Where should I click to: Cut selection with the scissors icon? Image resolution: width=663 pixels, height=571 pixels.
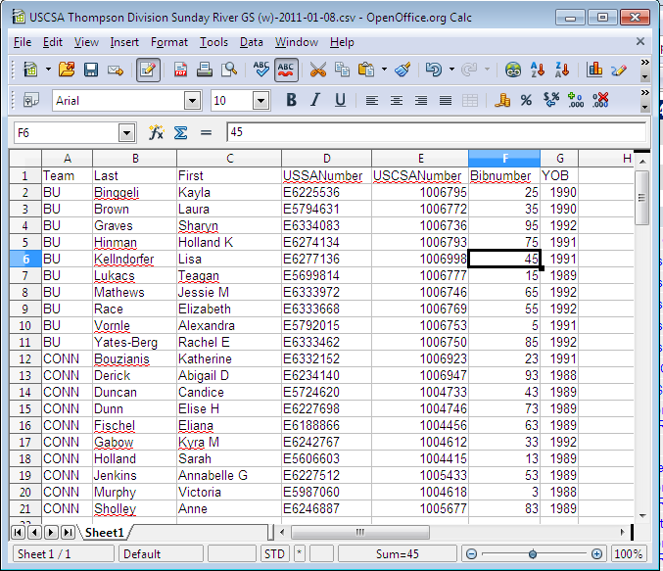[318, 70]
